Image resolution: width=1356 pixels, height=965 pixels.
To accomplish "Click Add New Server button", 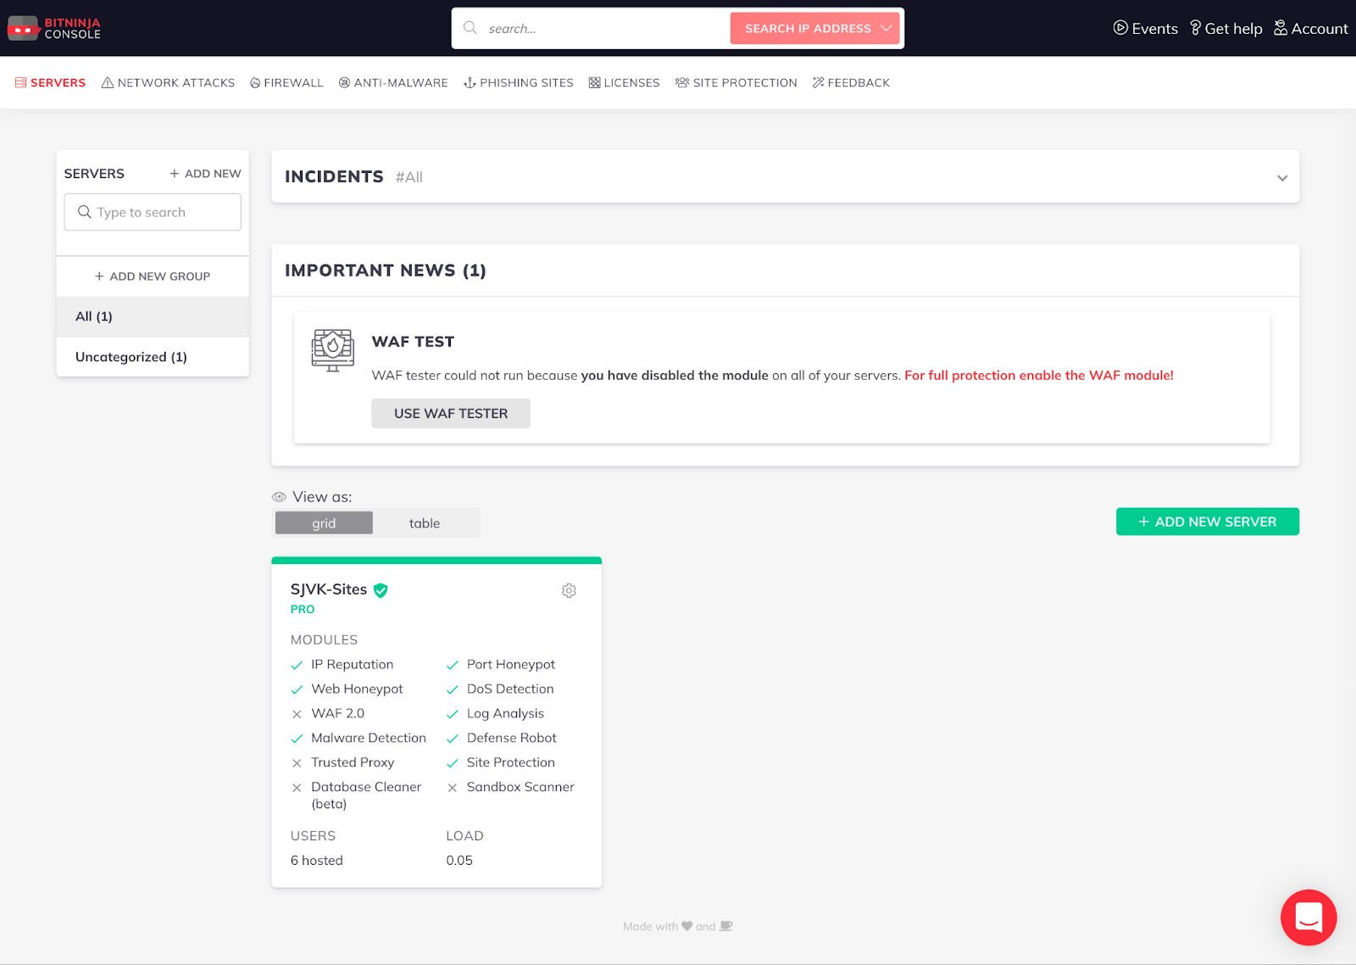I will click(1208, 522).
